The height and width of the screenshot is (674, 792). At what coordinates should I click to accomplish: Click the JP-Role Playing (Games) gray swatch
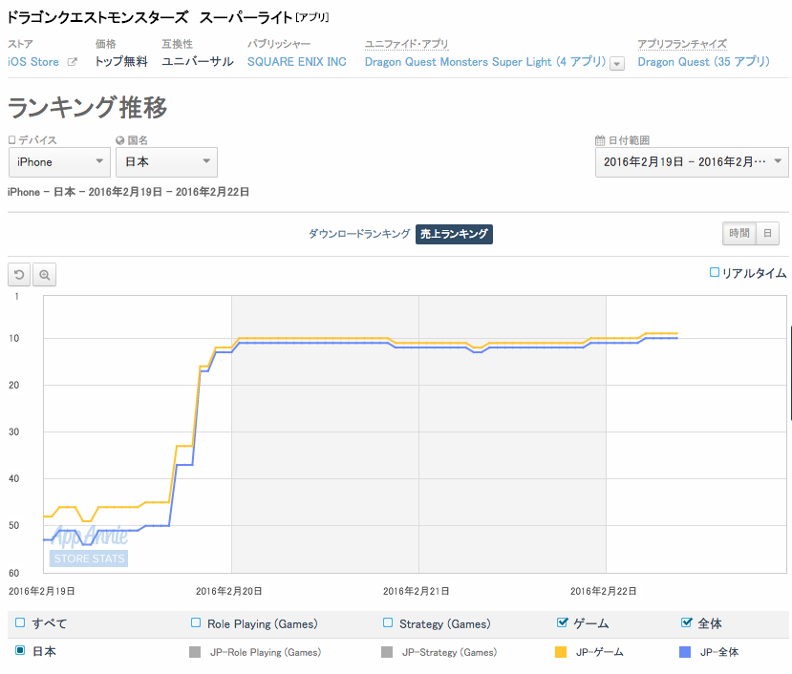195,652
